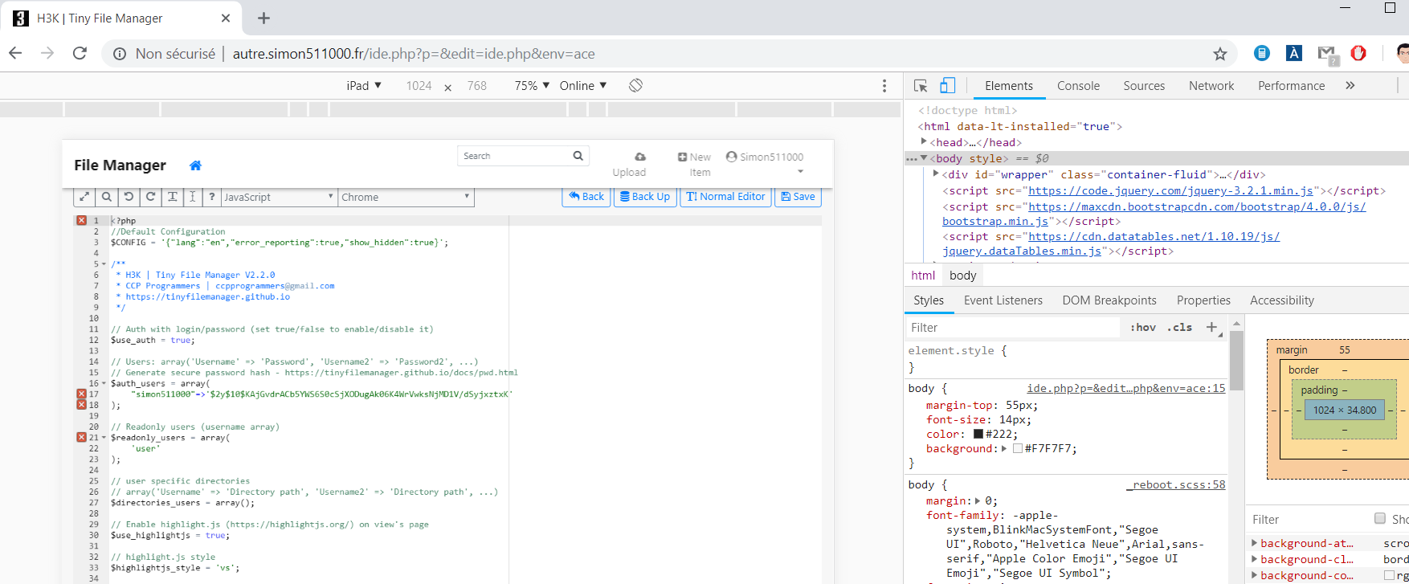The width and height of the screenshot is (1409, 584).
Task: Add new style rule with plus icon
Action: [1212, 327]
